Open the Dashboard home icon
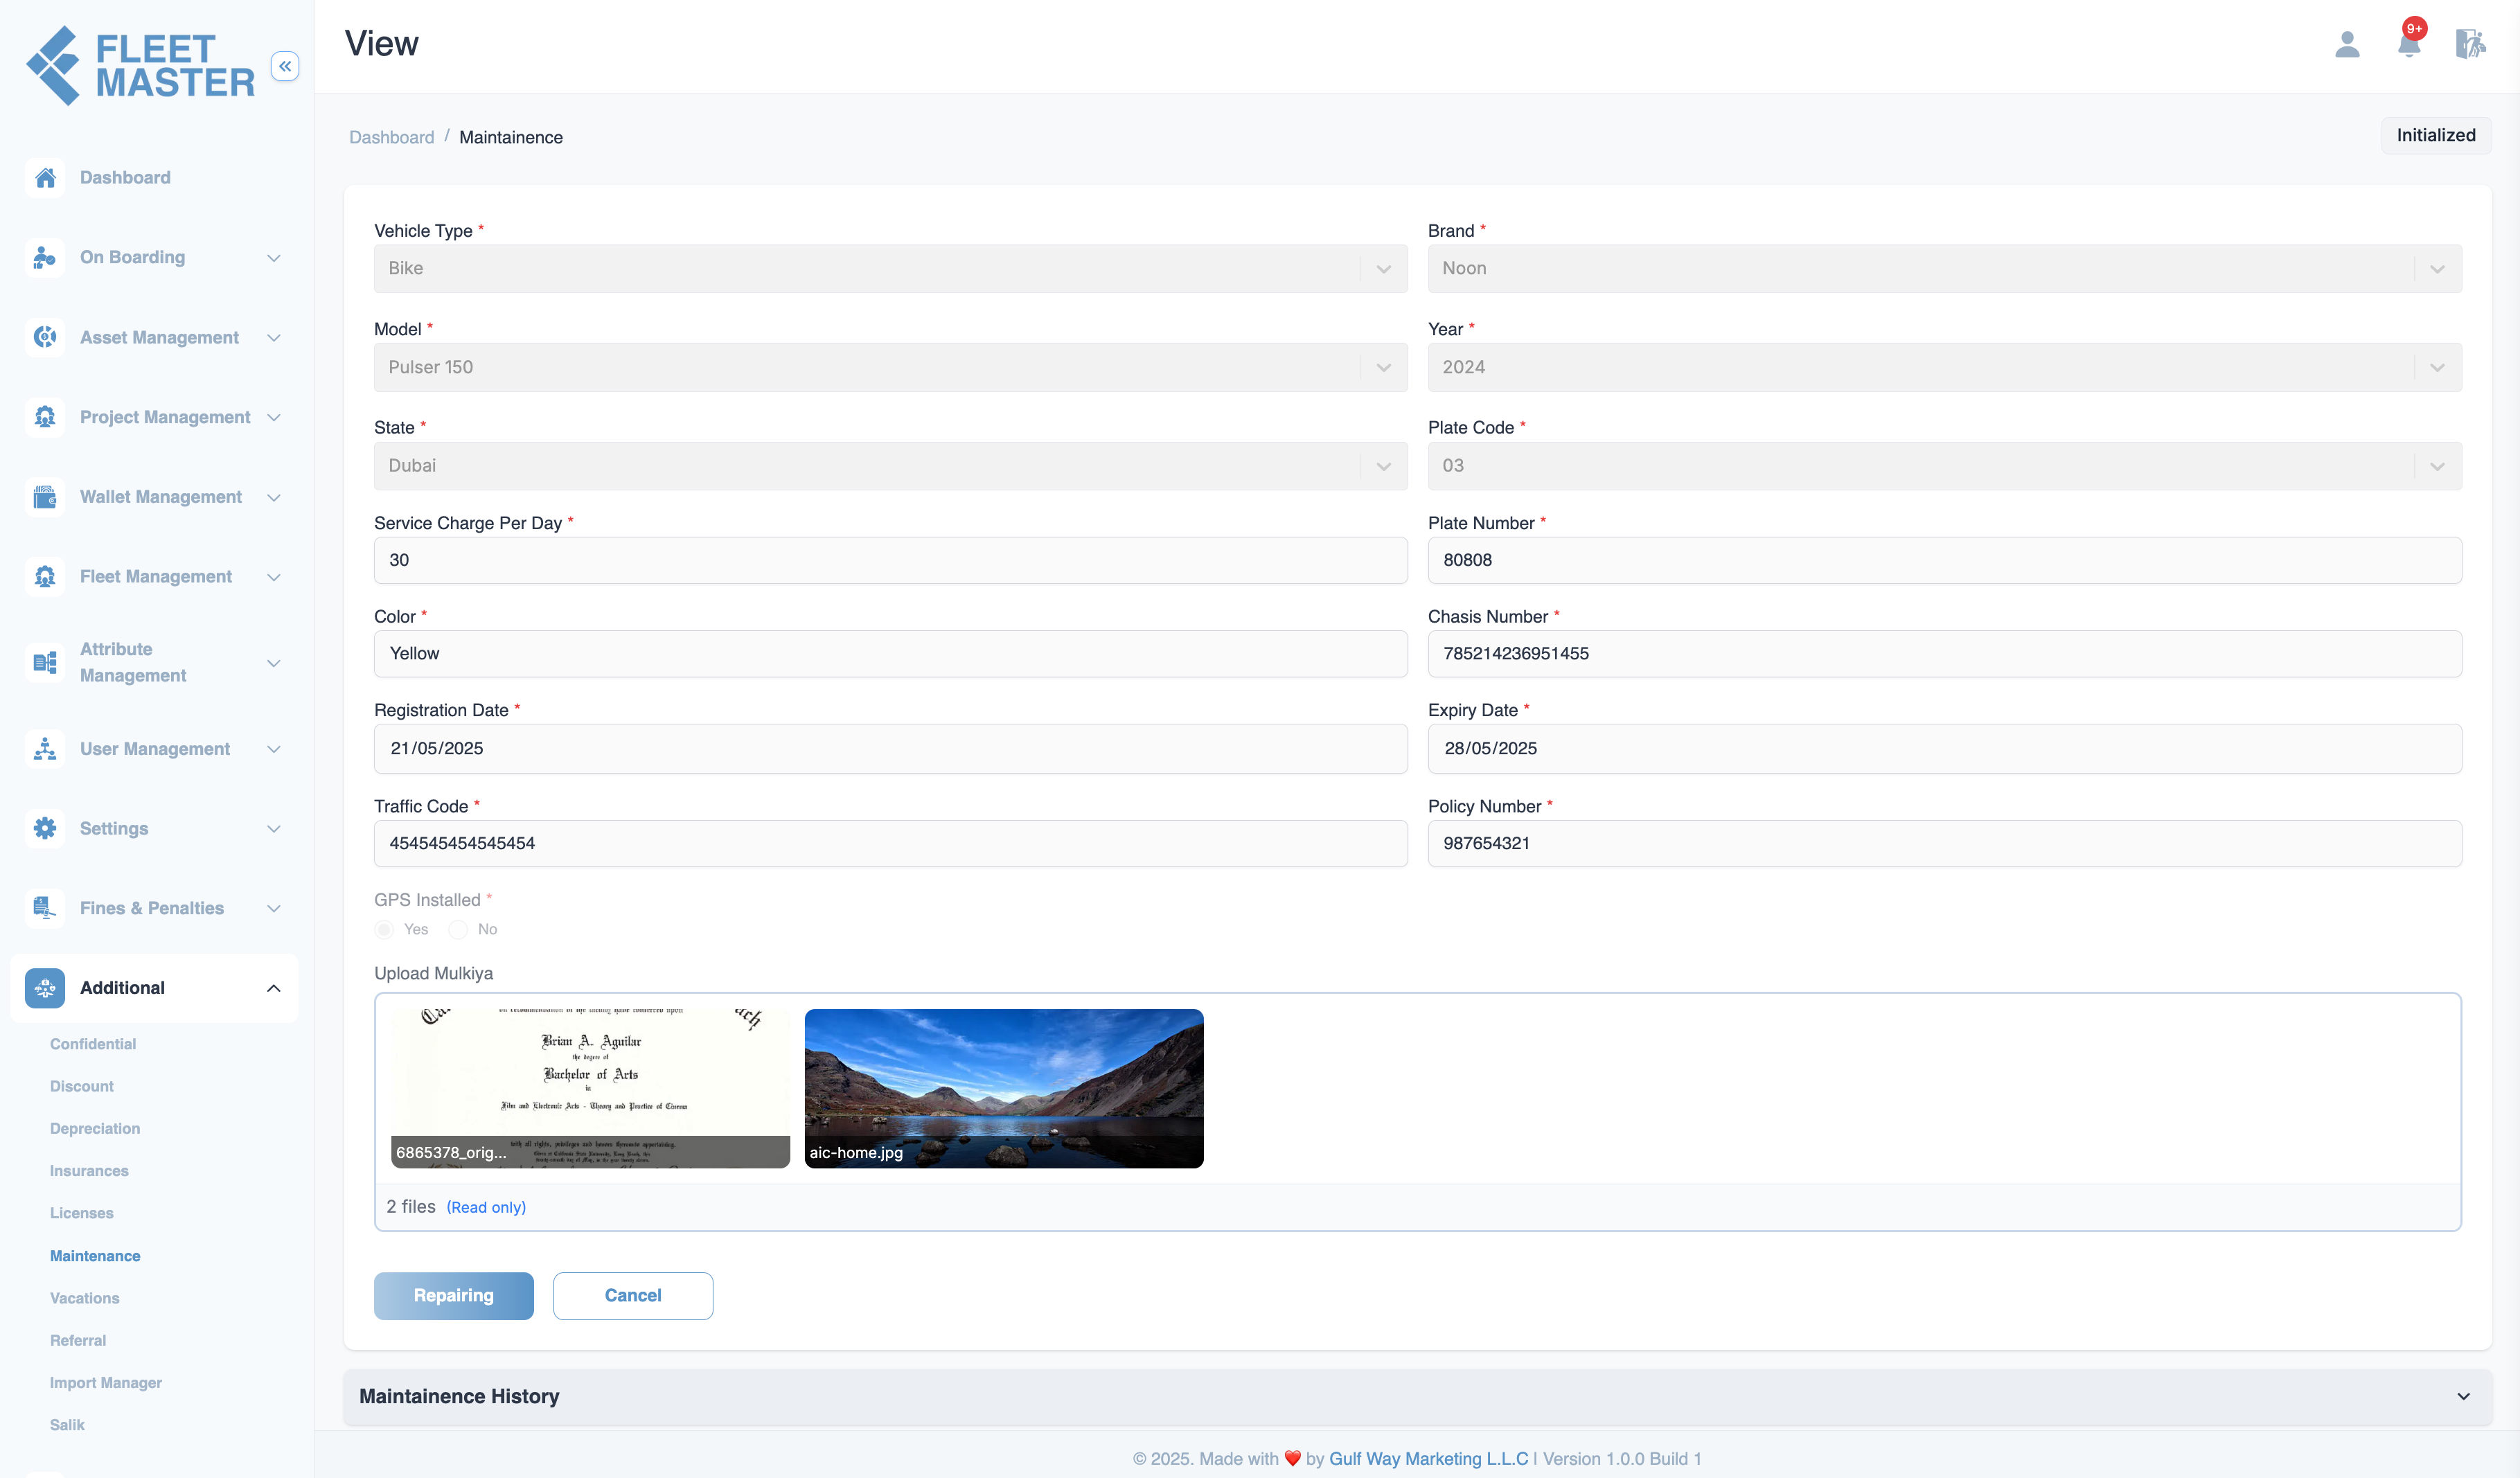 point(45,178)
